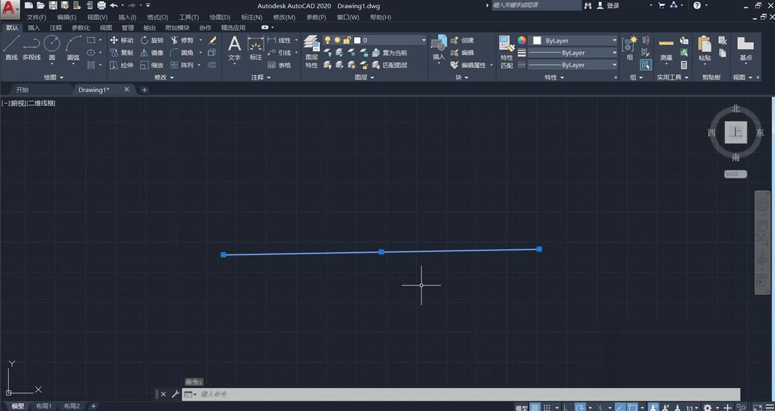Image resolution: width=775 pixels, height=411 pixels.
Task: Open the layer name dropdown
Action: click(424, 40)
